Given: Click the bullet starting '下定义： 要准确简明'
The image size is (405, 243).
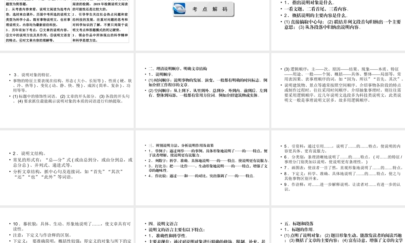Looking at the screenshot, I should [x=72, y=241].
